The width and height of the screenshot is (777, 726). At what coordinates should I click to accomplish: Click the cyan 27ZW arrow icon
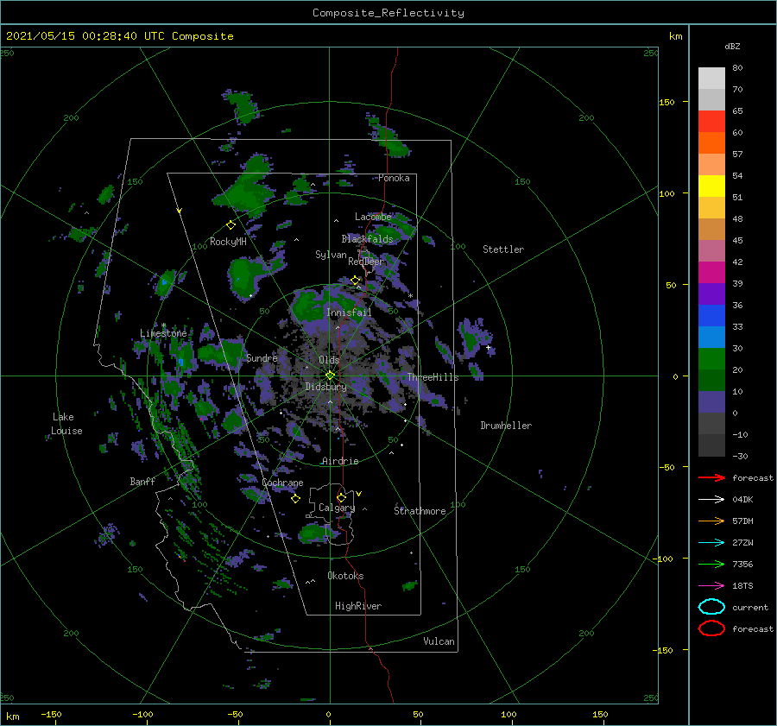tap(711, 543)
